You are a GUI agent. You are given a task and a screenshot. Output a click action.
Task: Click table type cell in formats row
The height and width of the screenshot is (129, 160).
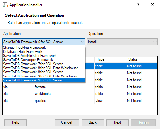tap(110, 87)
